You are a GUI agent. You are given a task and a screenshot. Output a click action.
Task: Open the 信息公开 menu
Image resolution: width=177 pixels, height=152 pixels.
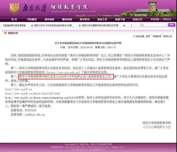coord(138,20)
